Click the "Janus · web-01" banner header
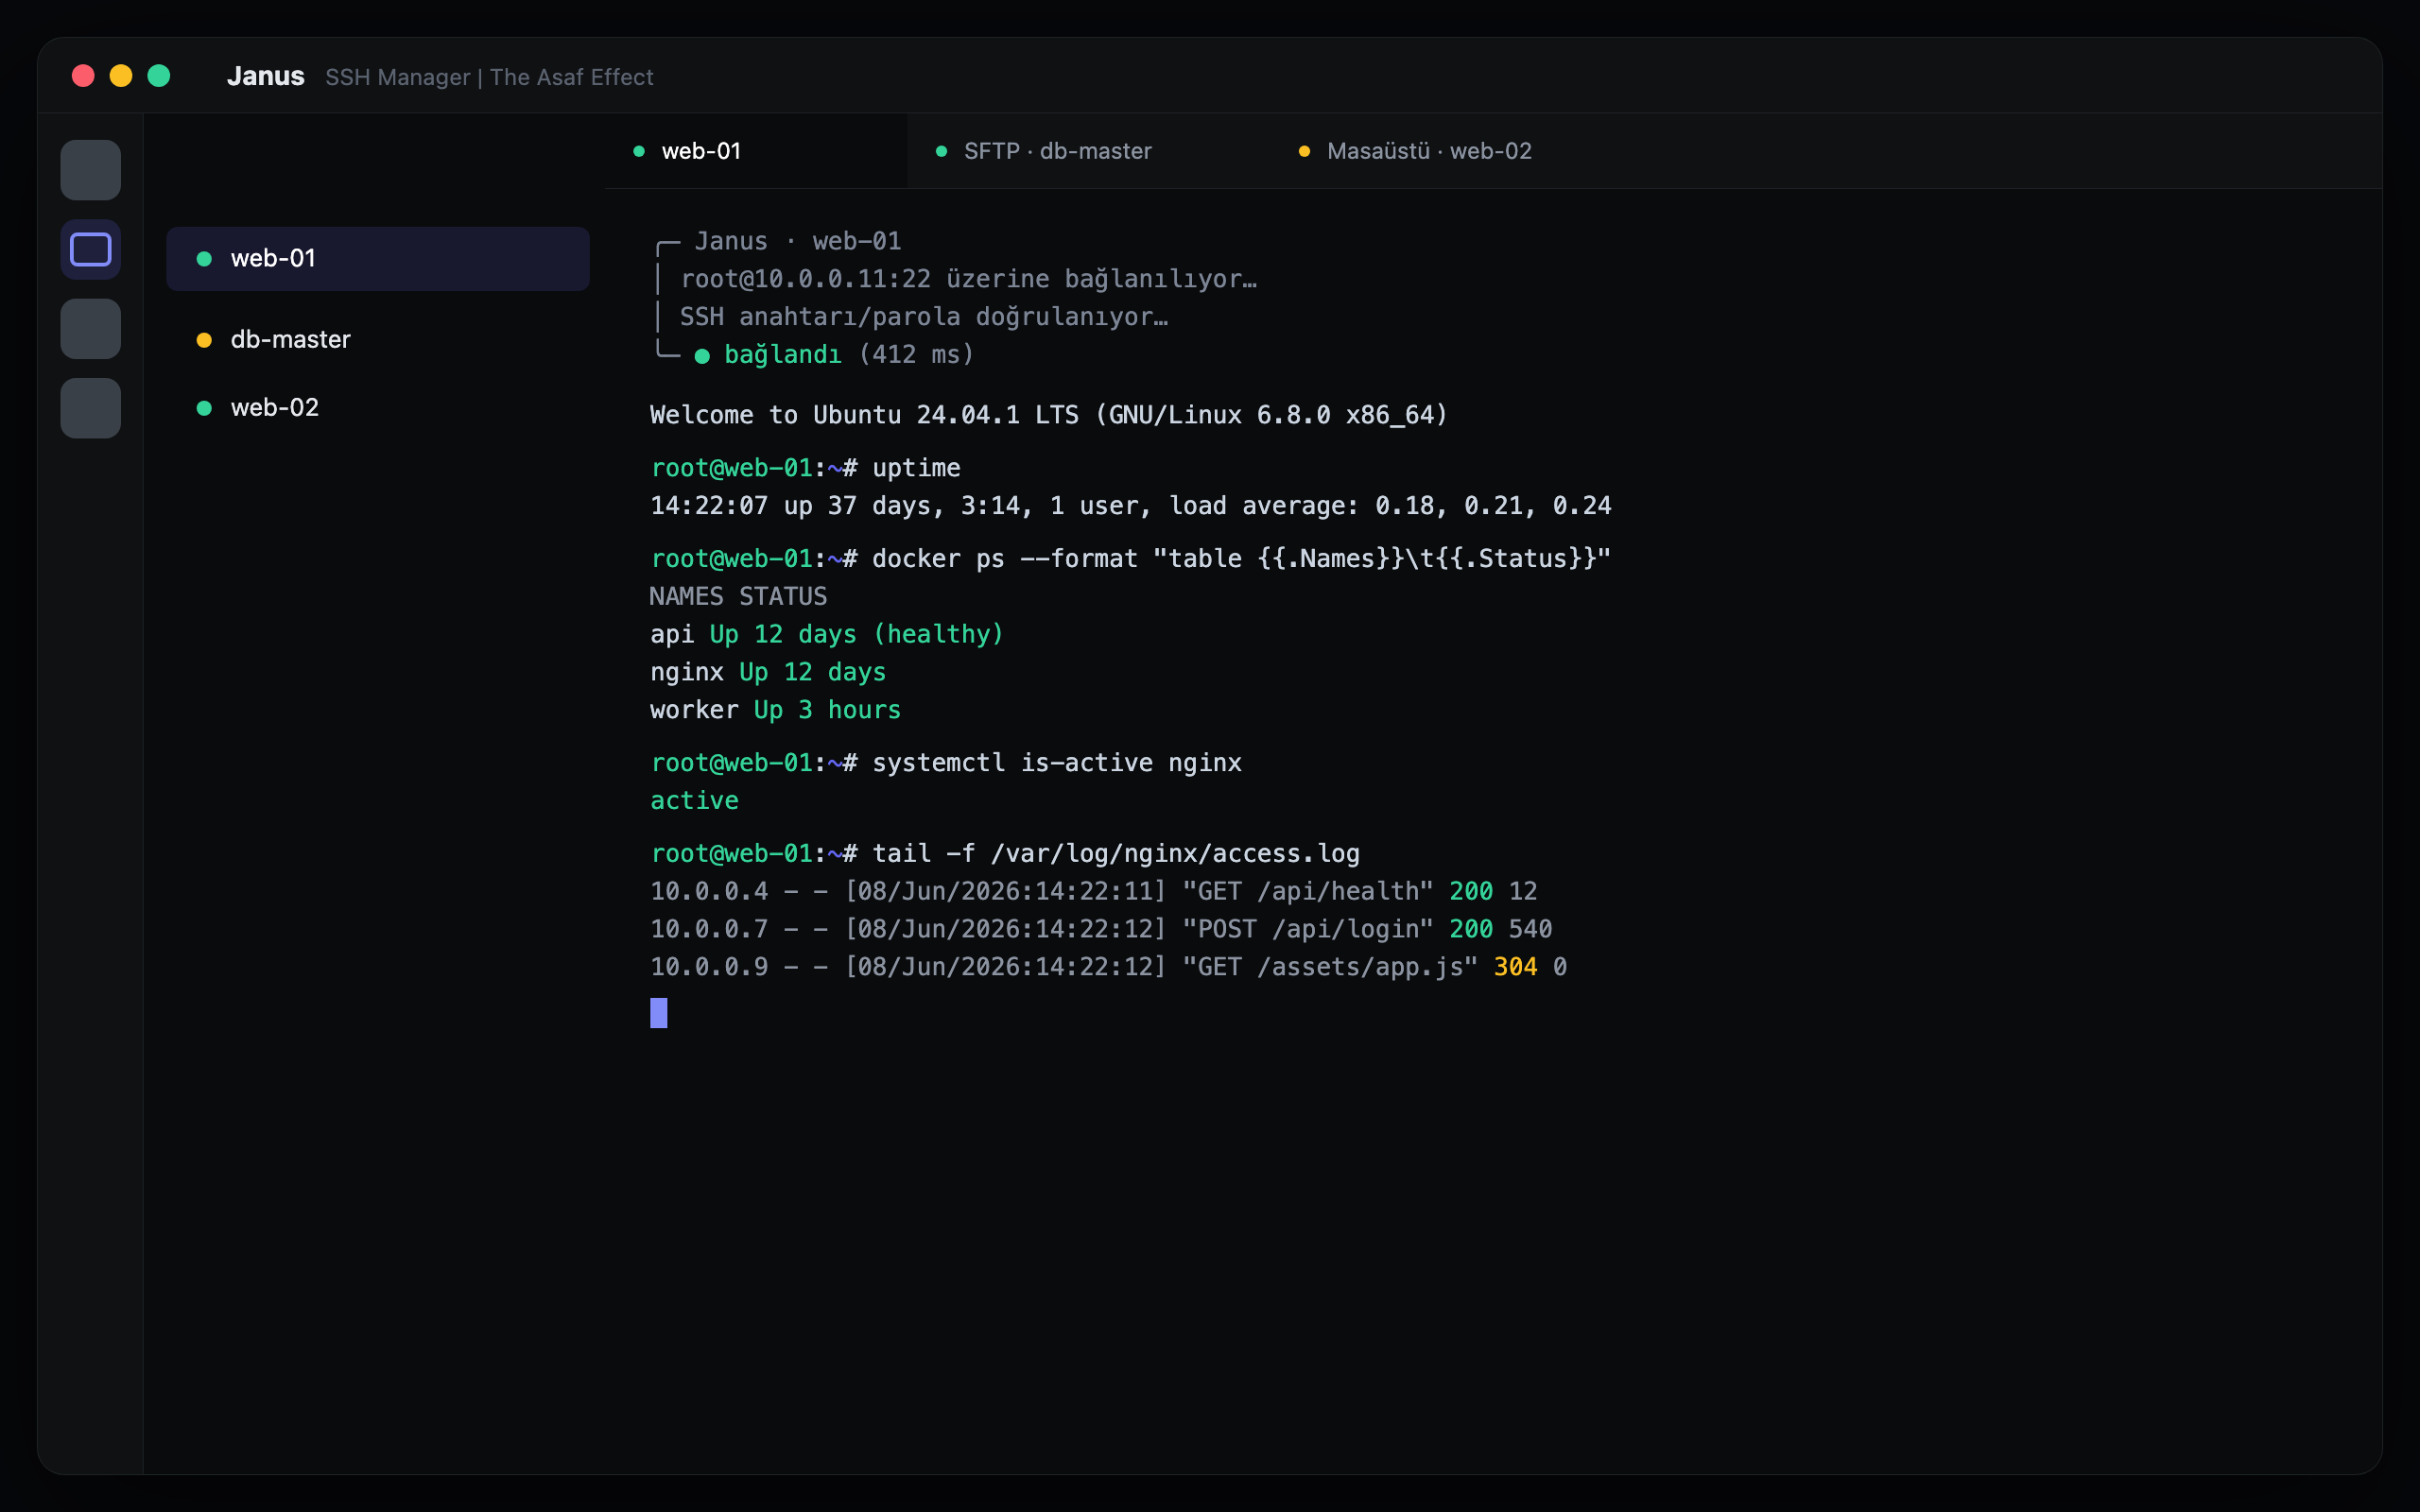This screenshot has height=1512, width=2420. pyautogui.click(x=798, y=241)
